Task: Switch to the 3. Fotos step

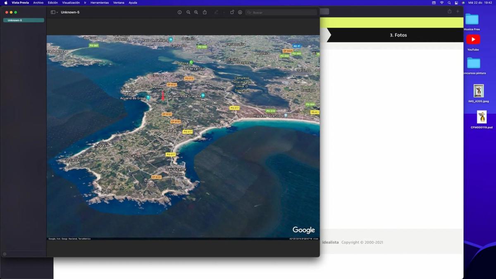Action: [398, 35]
